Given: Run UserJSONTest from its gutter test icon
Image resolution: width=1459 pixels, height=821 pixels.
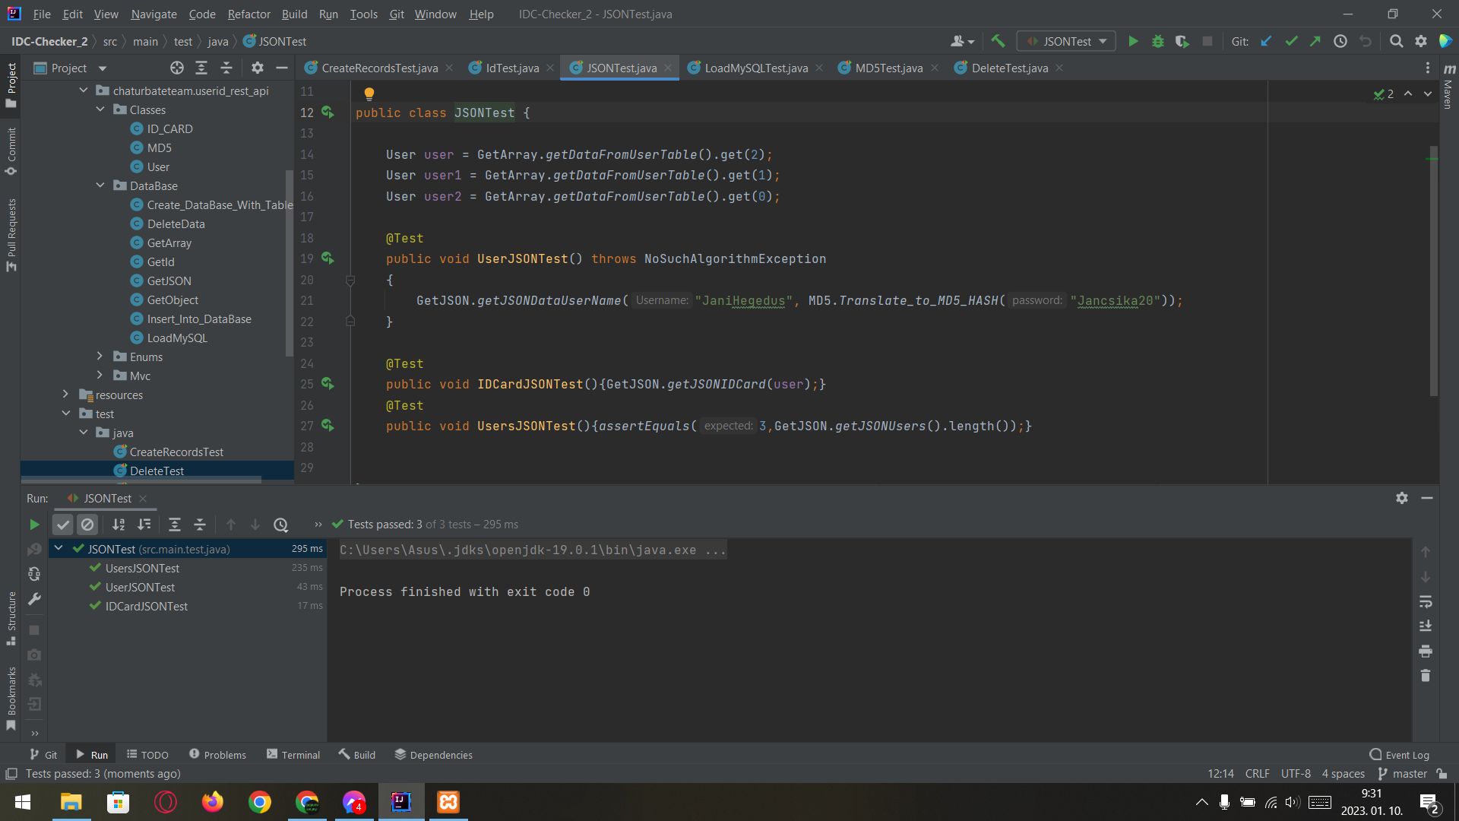Looking at the screenshot, I should coord(328,258).
